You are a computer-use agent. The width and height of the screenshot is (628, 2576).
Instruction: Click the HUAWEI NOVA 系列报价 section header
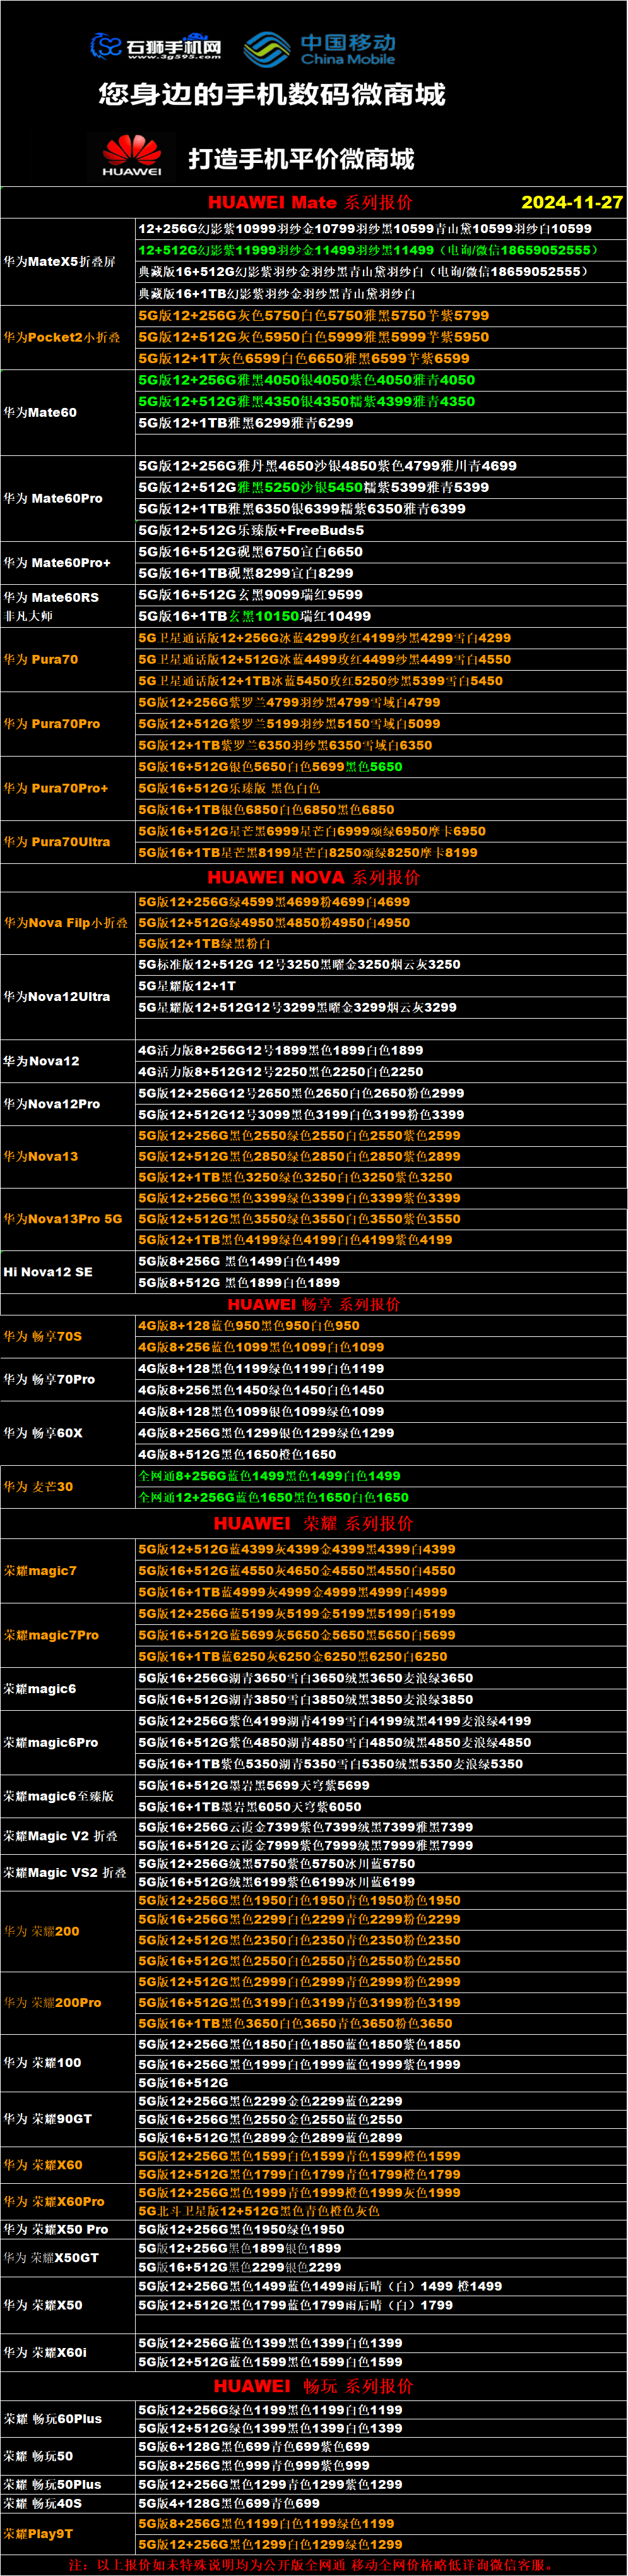click(314, 877)
